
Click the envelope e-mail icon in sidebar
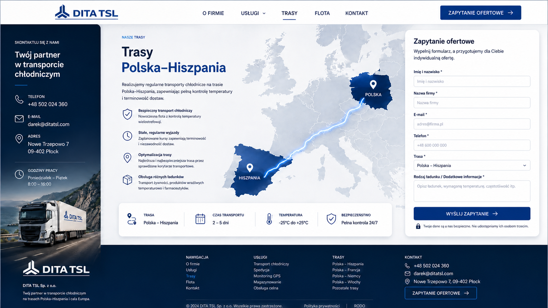click(x=19, y=118)
